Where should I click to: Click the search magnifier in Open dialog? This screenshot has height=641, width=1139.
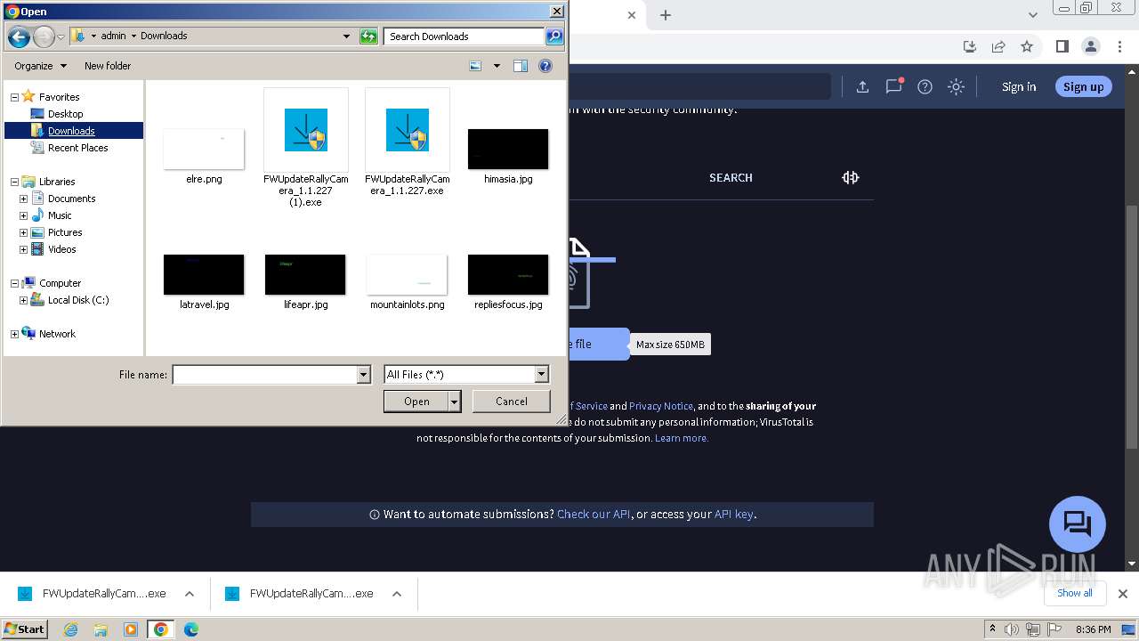[554, 37]
